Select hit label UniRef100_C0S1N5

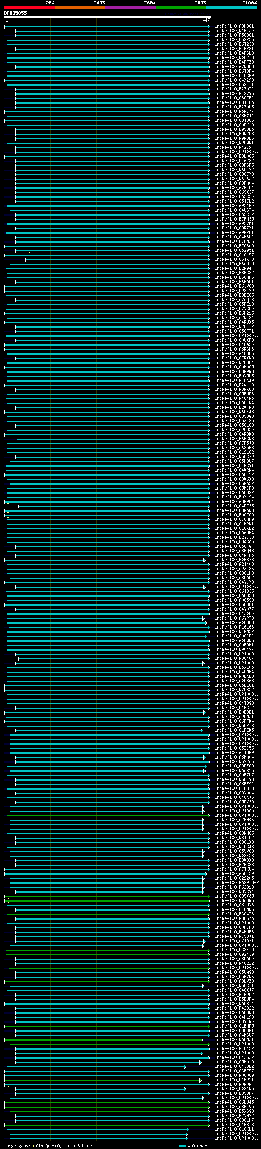tap(234, 1089)
